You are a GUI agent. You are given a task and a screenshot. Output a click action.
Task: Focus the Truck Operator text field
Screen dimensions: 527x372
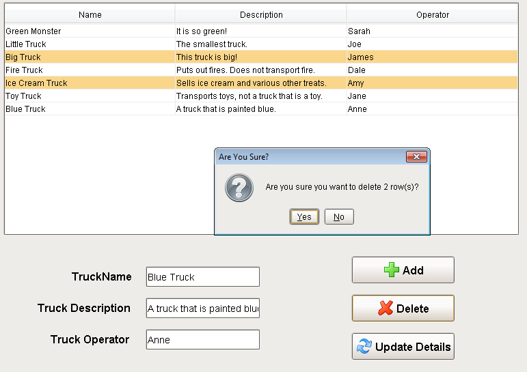point(203,339)
